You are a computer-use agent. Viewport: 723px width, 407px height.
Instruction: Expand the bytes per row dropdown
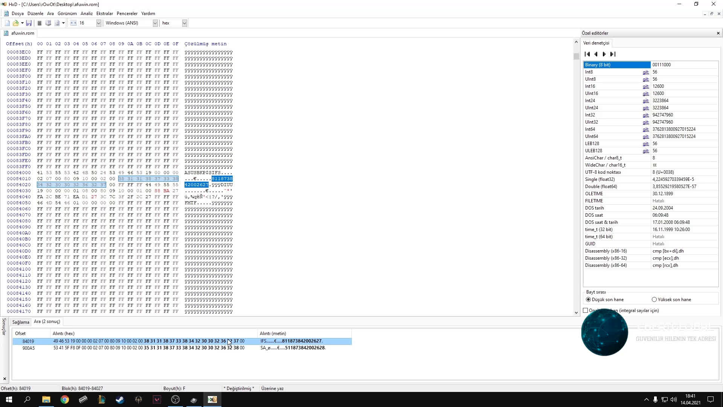(99, 23)
